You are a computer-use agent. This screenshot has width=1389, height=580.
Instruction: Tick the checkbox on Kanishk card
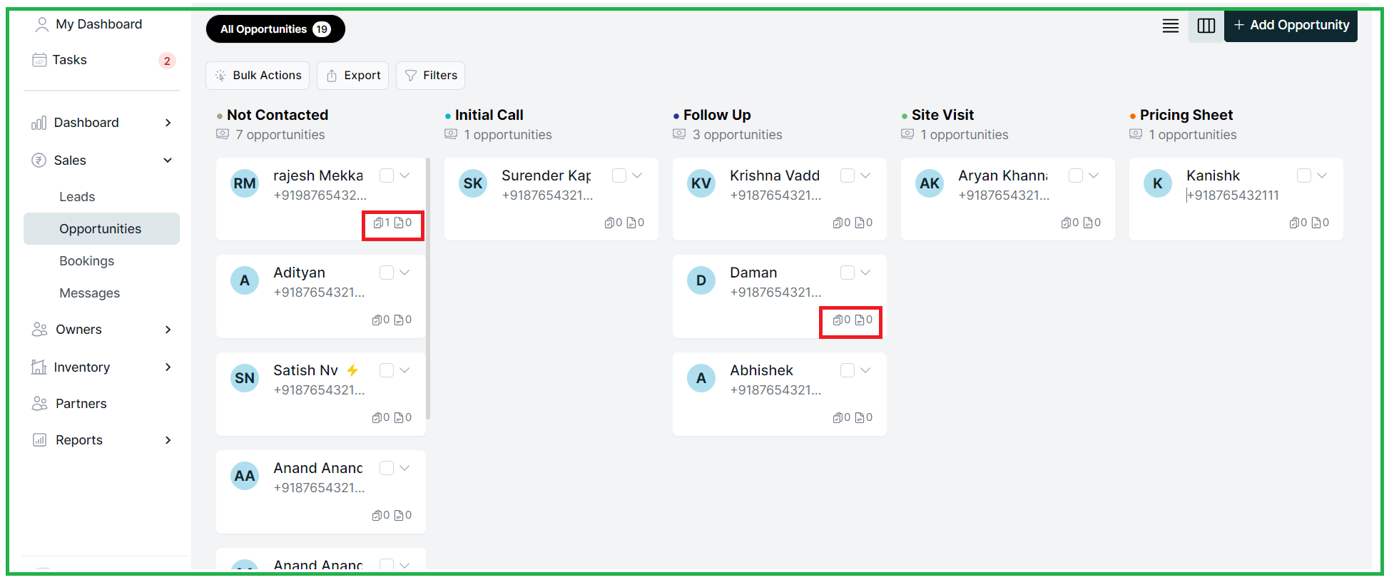pyautogui.click(x=1304, y=175)
